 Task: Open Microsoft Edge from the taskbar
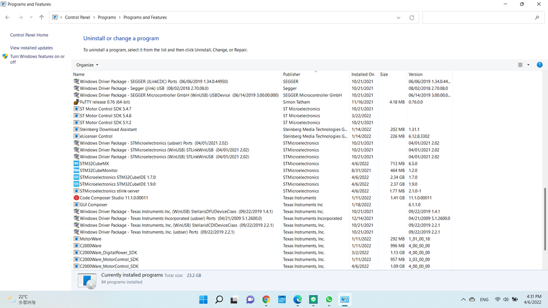pos(297,299)
